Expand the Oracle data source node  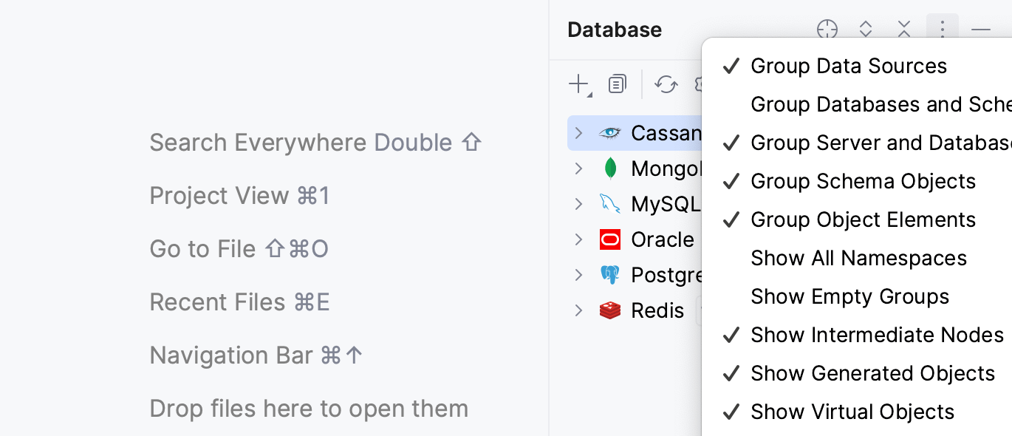pyautogui.click(x=579, y=239)
